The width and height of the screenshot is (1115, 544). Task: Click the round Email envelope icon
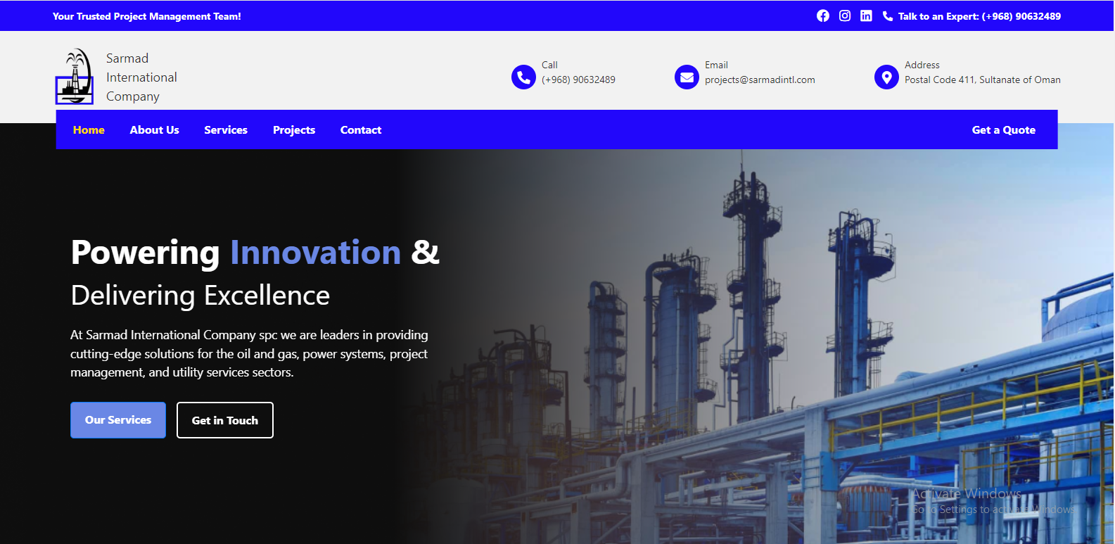click(x=687, y=77)
